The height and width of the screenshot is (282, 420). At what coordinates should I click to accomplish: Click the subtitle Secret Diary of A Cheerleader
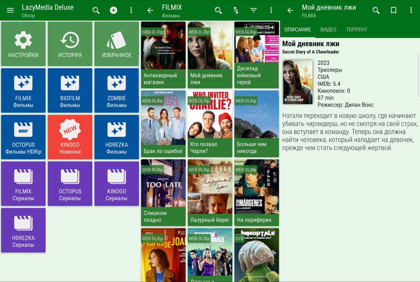[311, 52]
